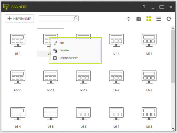Click the camera snapshot icon
Image resolution: width=177 pixels, height=133 pixels.
tap(139, 19)
